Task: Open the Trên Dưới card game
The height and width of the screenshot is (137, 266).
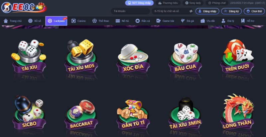Action: tap(237, 56)
